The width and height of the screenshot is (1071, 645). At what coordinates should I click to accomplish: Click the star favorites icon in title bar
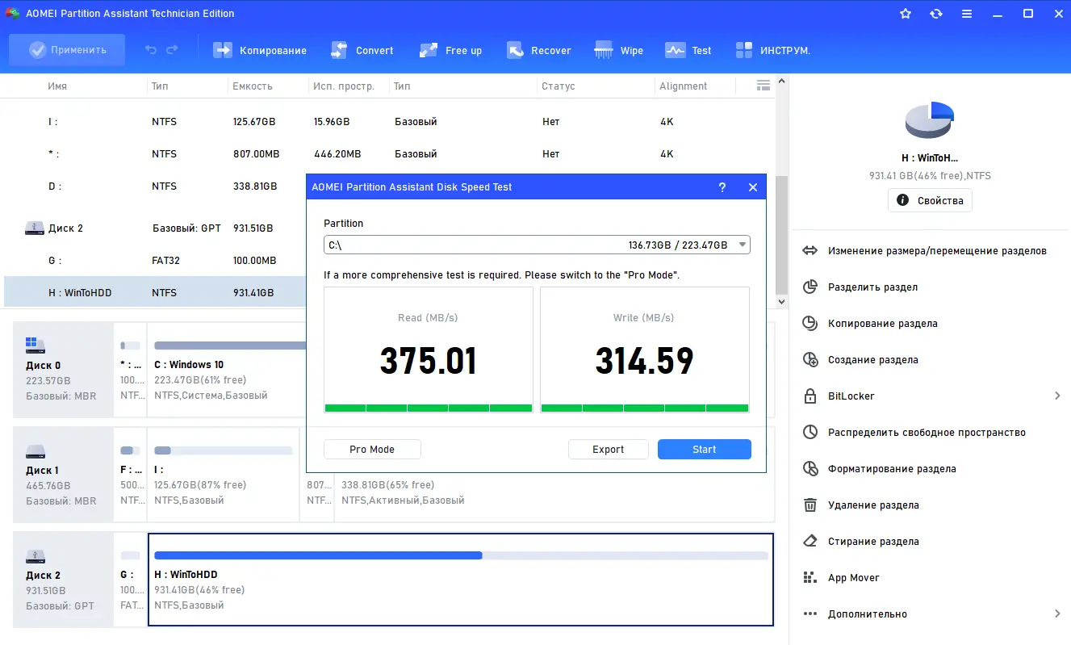(x=906, y=14)
